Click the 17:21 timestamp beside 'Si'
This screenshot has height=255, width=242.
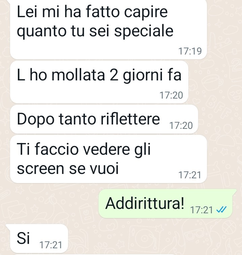51,245
